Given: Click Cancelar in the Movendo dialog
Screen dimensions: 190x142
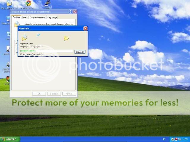Looking at the screenshot, I should [80, 52].
